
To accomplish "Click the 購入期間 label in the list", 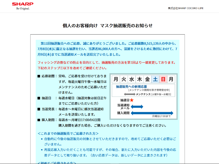I will [x=48, y=120].
